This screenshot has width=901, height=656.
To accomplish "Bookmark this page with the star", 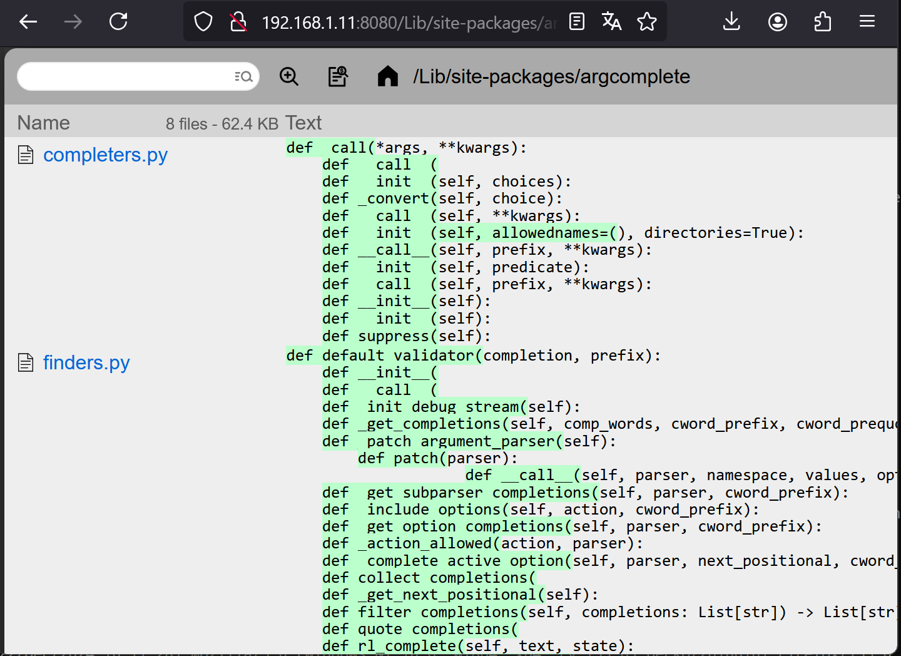I will (647, 23).
